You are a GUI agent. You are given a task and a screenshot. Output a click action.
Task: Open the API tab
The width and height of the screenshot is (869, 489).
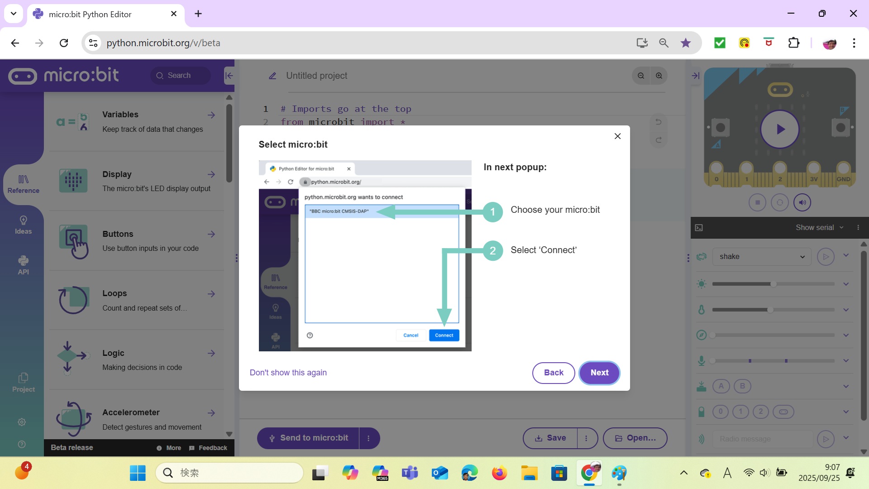coord(23,265)
